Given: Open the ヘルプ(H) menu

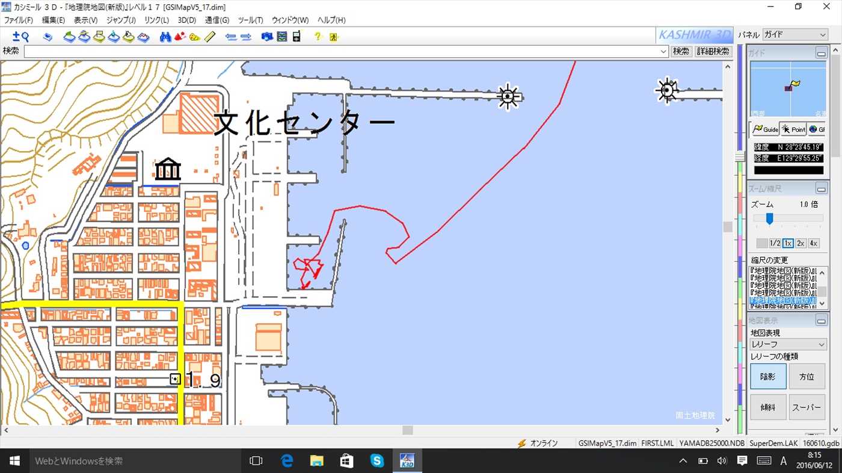Looking at the screenshot, I should click(x=331, y=20).
